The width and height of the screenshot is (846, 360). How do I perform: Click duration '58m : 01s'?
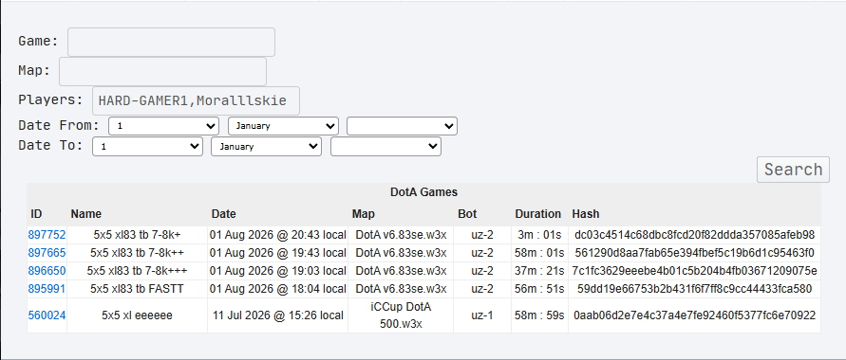point(539,253)
